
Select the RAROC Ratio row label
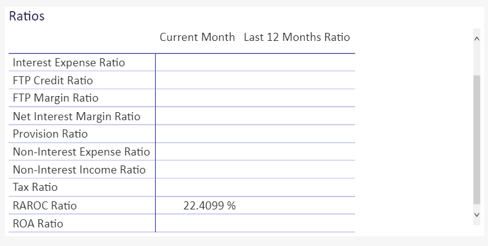click(x=45, y=206)
